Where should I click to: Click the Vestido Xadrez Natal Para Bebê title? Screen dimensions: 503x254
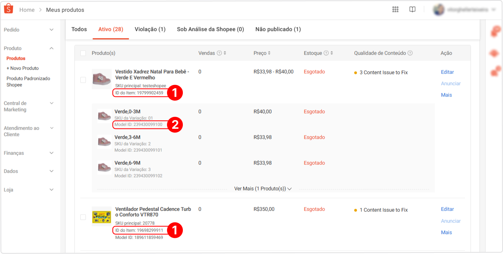click(152, 75)
